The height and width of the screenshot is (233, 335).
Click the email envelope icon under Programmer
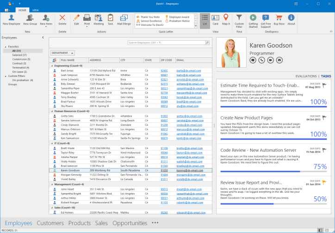pyautogui.click(x=279, y=59)
